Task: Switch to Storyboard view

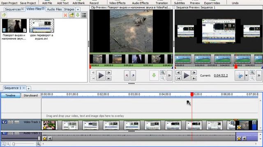Action: click(x=30, y=96)
